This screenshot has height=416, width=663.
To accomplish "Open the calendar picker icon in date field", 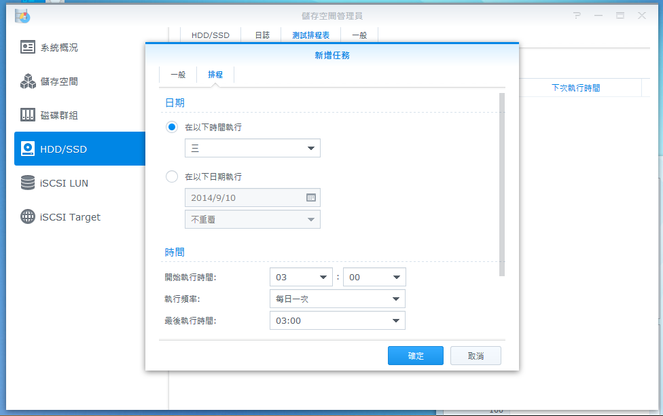I will (311, 197).
